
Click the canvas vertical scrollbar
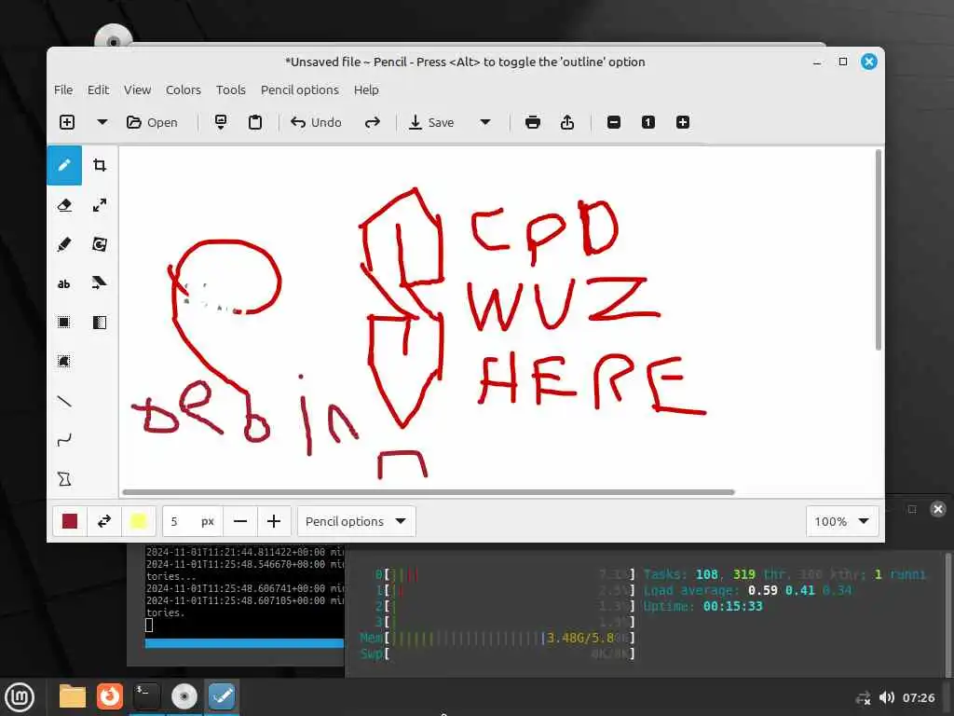coord(878,250)
